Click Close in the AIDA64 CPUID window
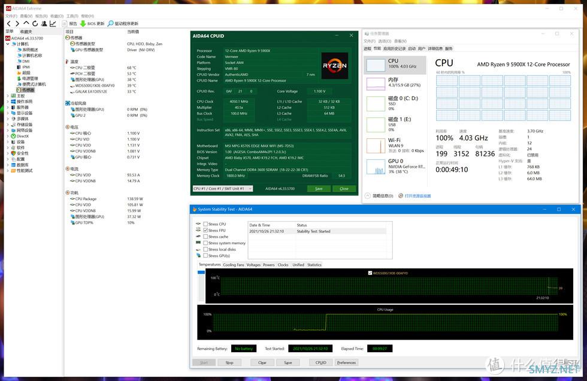The image size is (587, 381). (344, 189)
